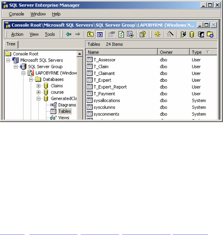Open the Console menu
The width and height of the screenshot is (223, 235).
16,14
